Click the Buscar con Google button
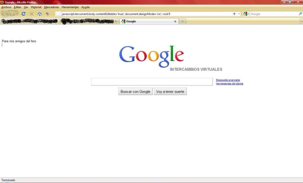Screen dimensions: 303x183 (135, 91)
